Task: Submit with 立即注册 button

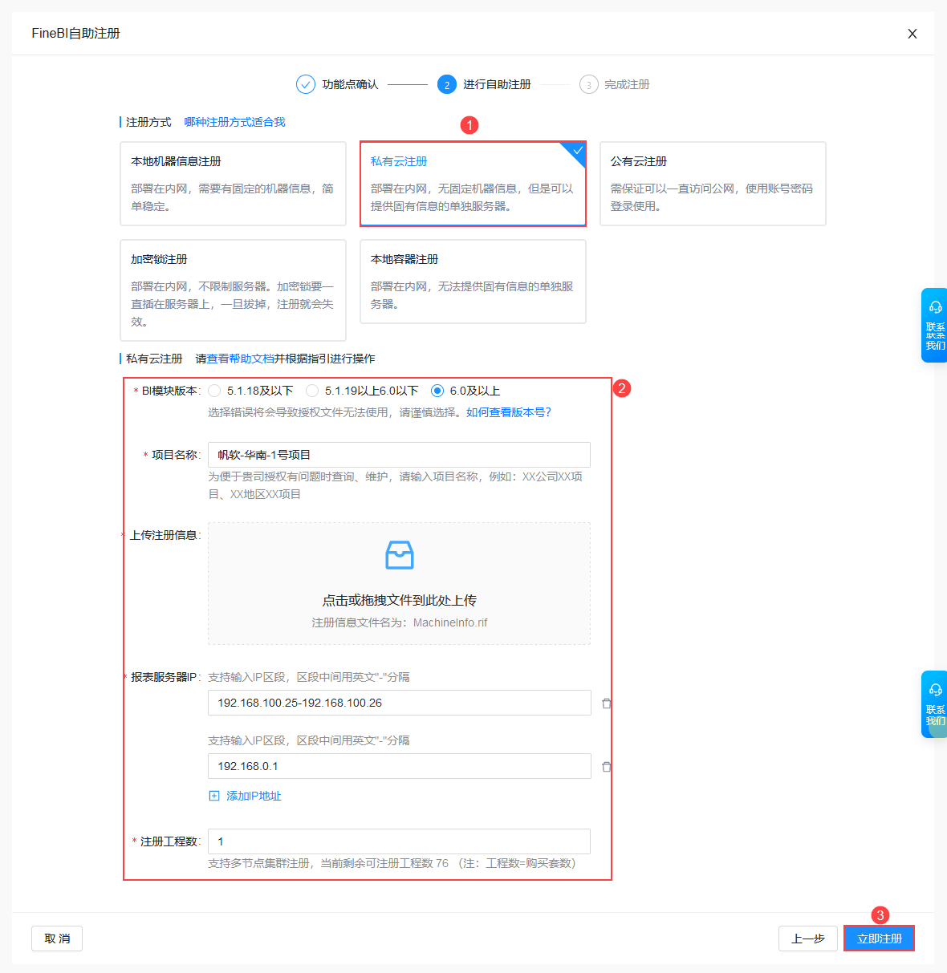Action: pos(879,939)
